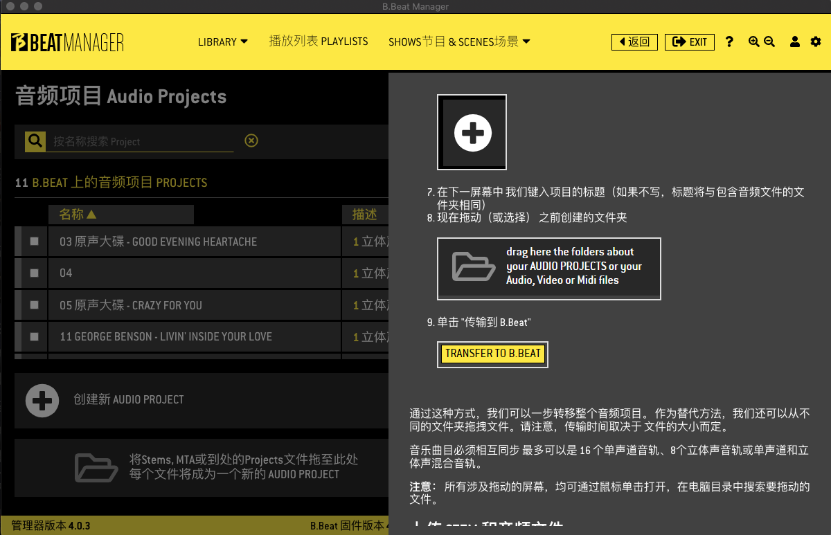Check the 11 George Benson project box
This screenshot has height=535, width=831.
[35, 337]
